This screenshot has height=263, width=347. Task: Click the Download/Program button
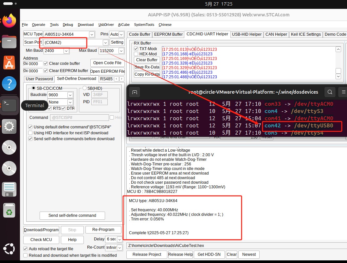coord(41,230)
